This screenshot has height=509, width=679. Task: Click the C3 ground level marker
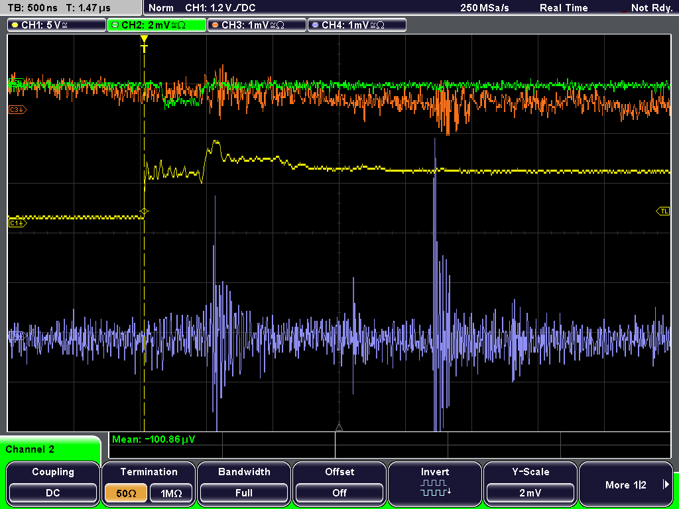pyautogui.click(x=17, y=110)
